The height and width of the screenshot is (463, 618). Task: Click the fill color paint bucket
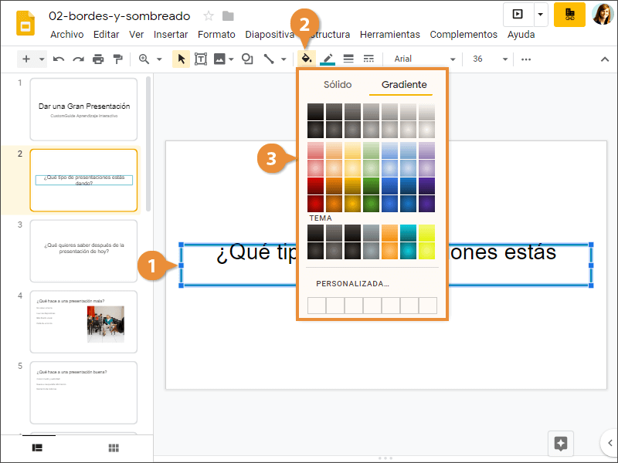[307, 59]
